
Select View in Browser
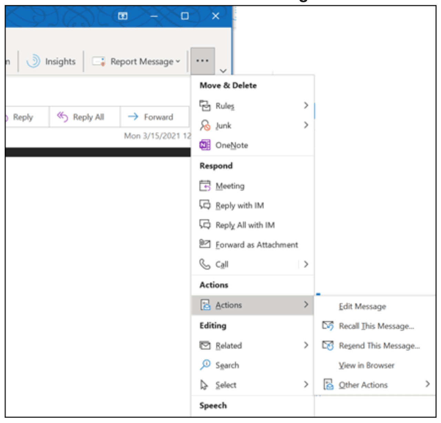click(366, 365)
